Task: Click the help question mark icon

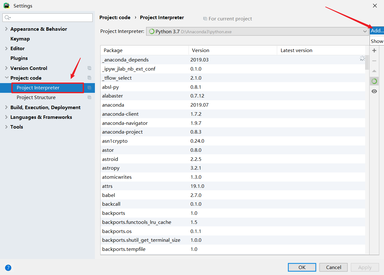Action: [8, 267]
